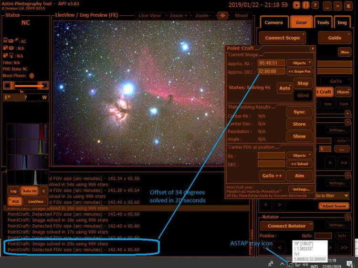Image resolution: width=358 pixels, height=268 pixels.
Task: Click the play icon in title bar
Action: pyautogui.click(x=296, y=5)
